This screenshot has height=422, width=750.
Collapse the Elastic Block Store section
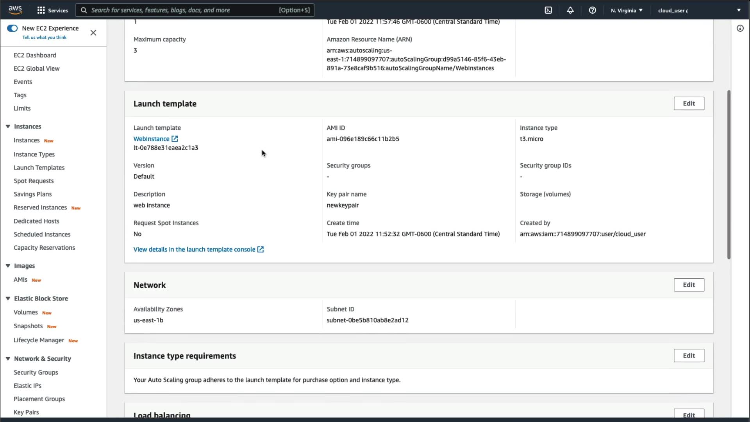[8, 298]
